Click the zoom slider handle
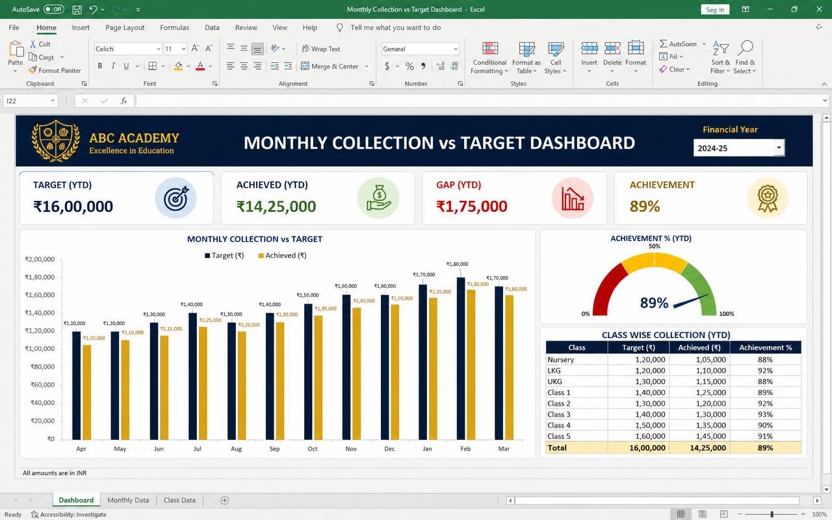Screen dimensions: 832x520 [x=772, y=514]
